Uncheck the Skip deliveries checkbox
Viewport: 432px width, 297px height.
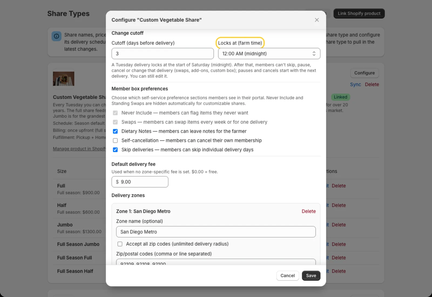pos(115,150)
